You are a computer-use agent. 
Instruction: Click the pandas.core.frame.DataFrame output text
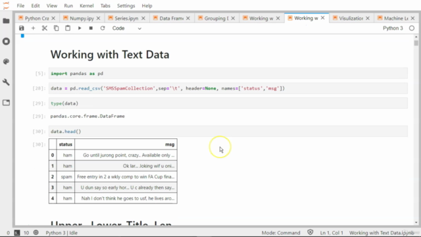point(87,116)
